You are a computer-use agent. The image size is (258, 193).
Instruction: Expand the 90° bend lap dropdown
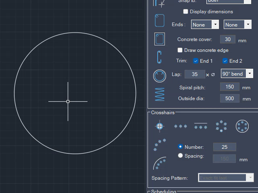[x=250, y=74]
